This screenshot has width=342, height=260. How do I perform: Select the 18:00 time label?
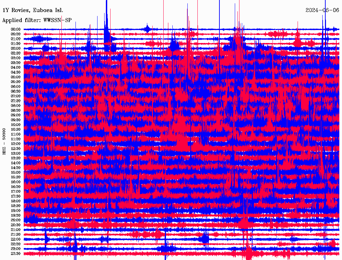[16, 201]
